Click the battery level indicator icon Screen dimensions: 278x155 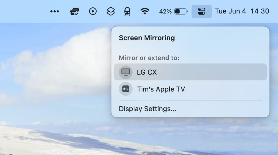(x=181, y=11)
